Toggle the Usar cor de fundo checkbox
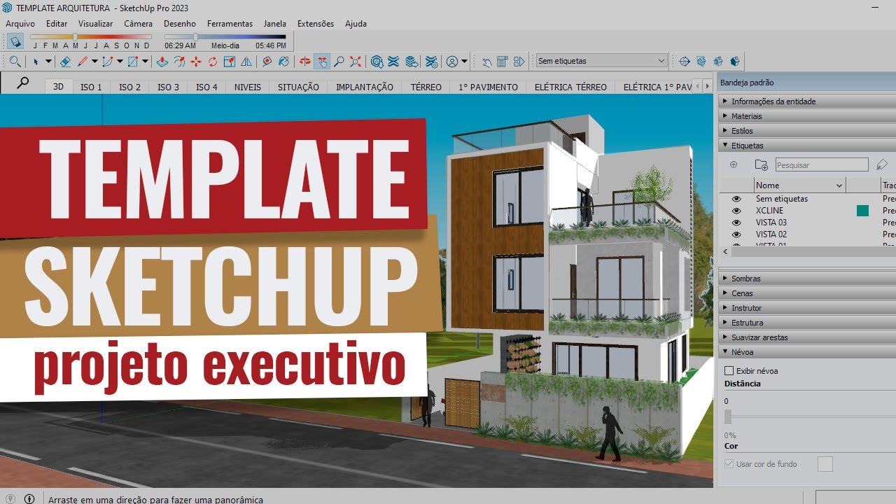Viewport: 896px width, 504px height. (729, 464)
